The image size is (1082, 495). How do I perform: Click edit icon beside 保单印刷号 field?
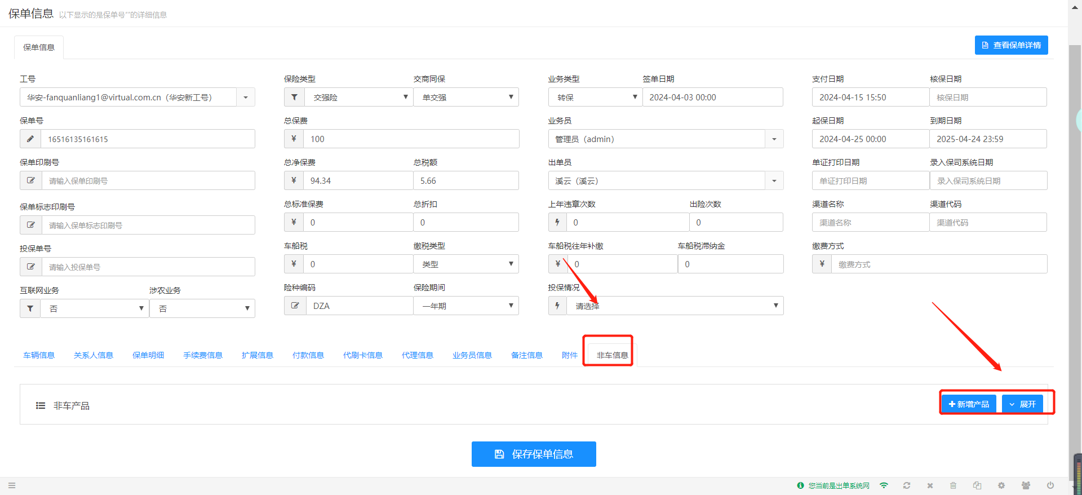pos(30,180)
